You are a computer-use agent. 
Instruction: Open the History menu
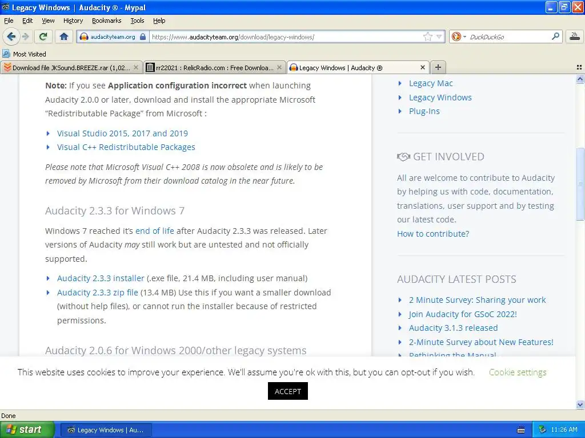[73, 21]
